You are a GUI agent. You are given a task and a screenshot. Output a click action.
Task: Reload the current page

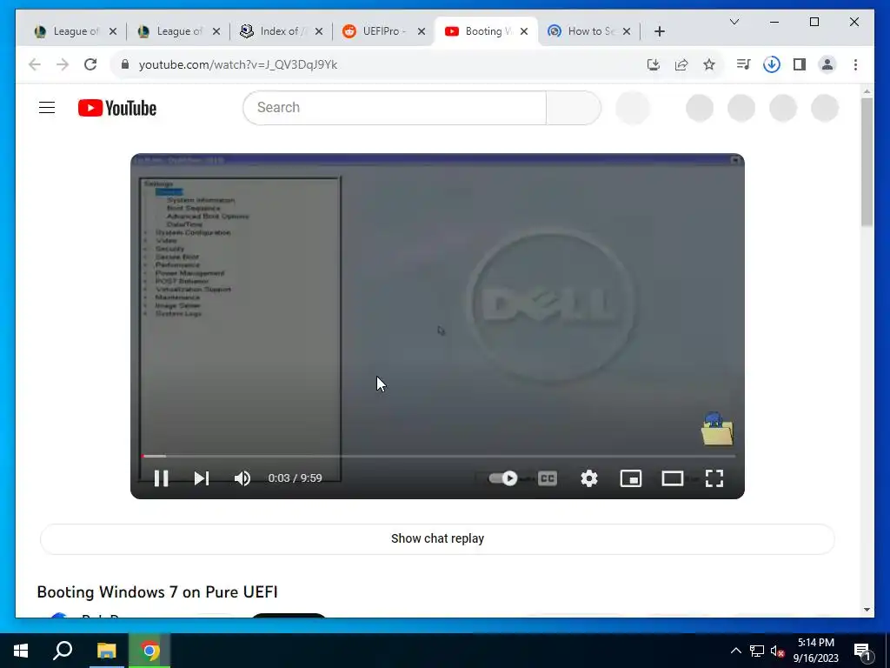[x=90, y=64]
